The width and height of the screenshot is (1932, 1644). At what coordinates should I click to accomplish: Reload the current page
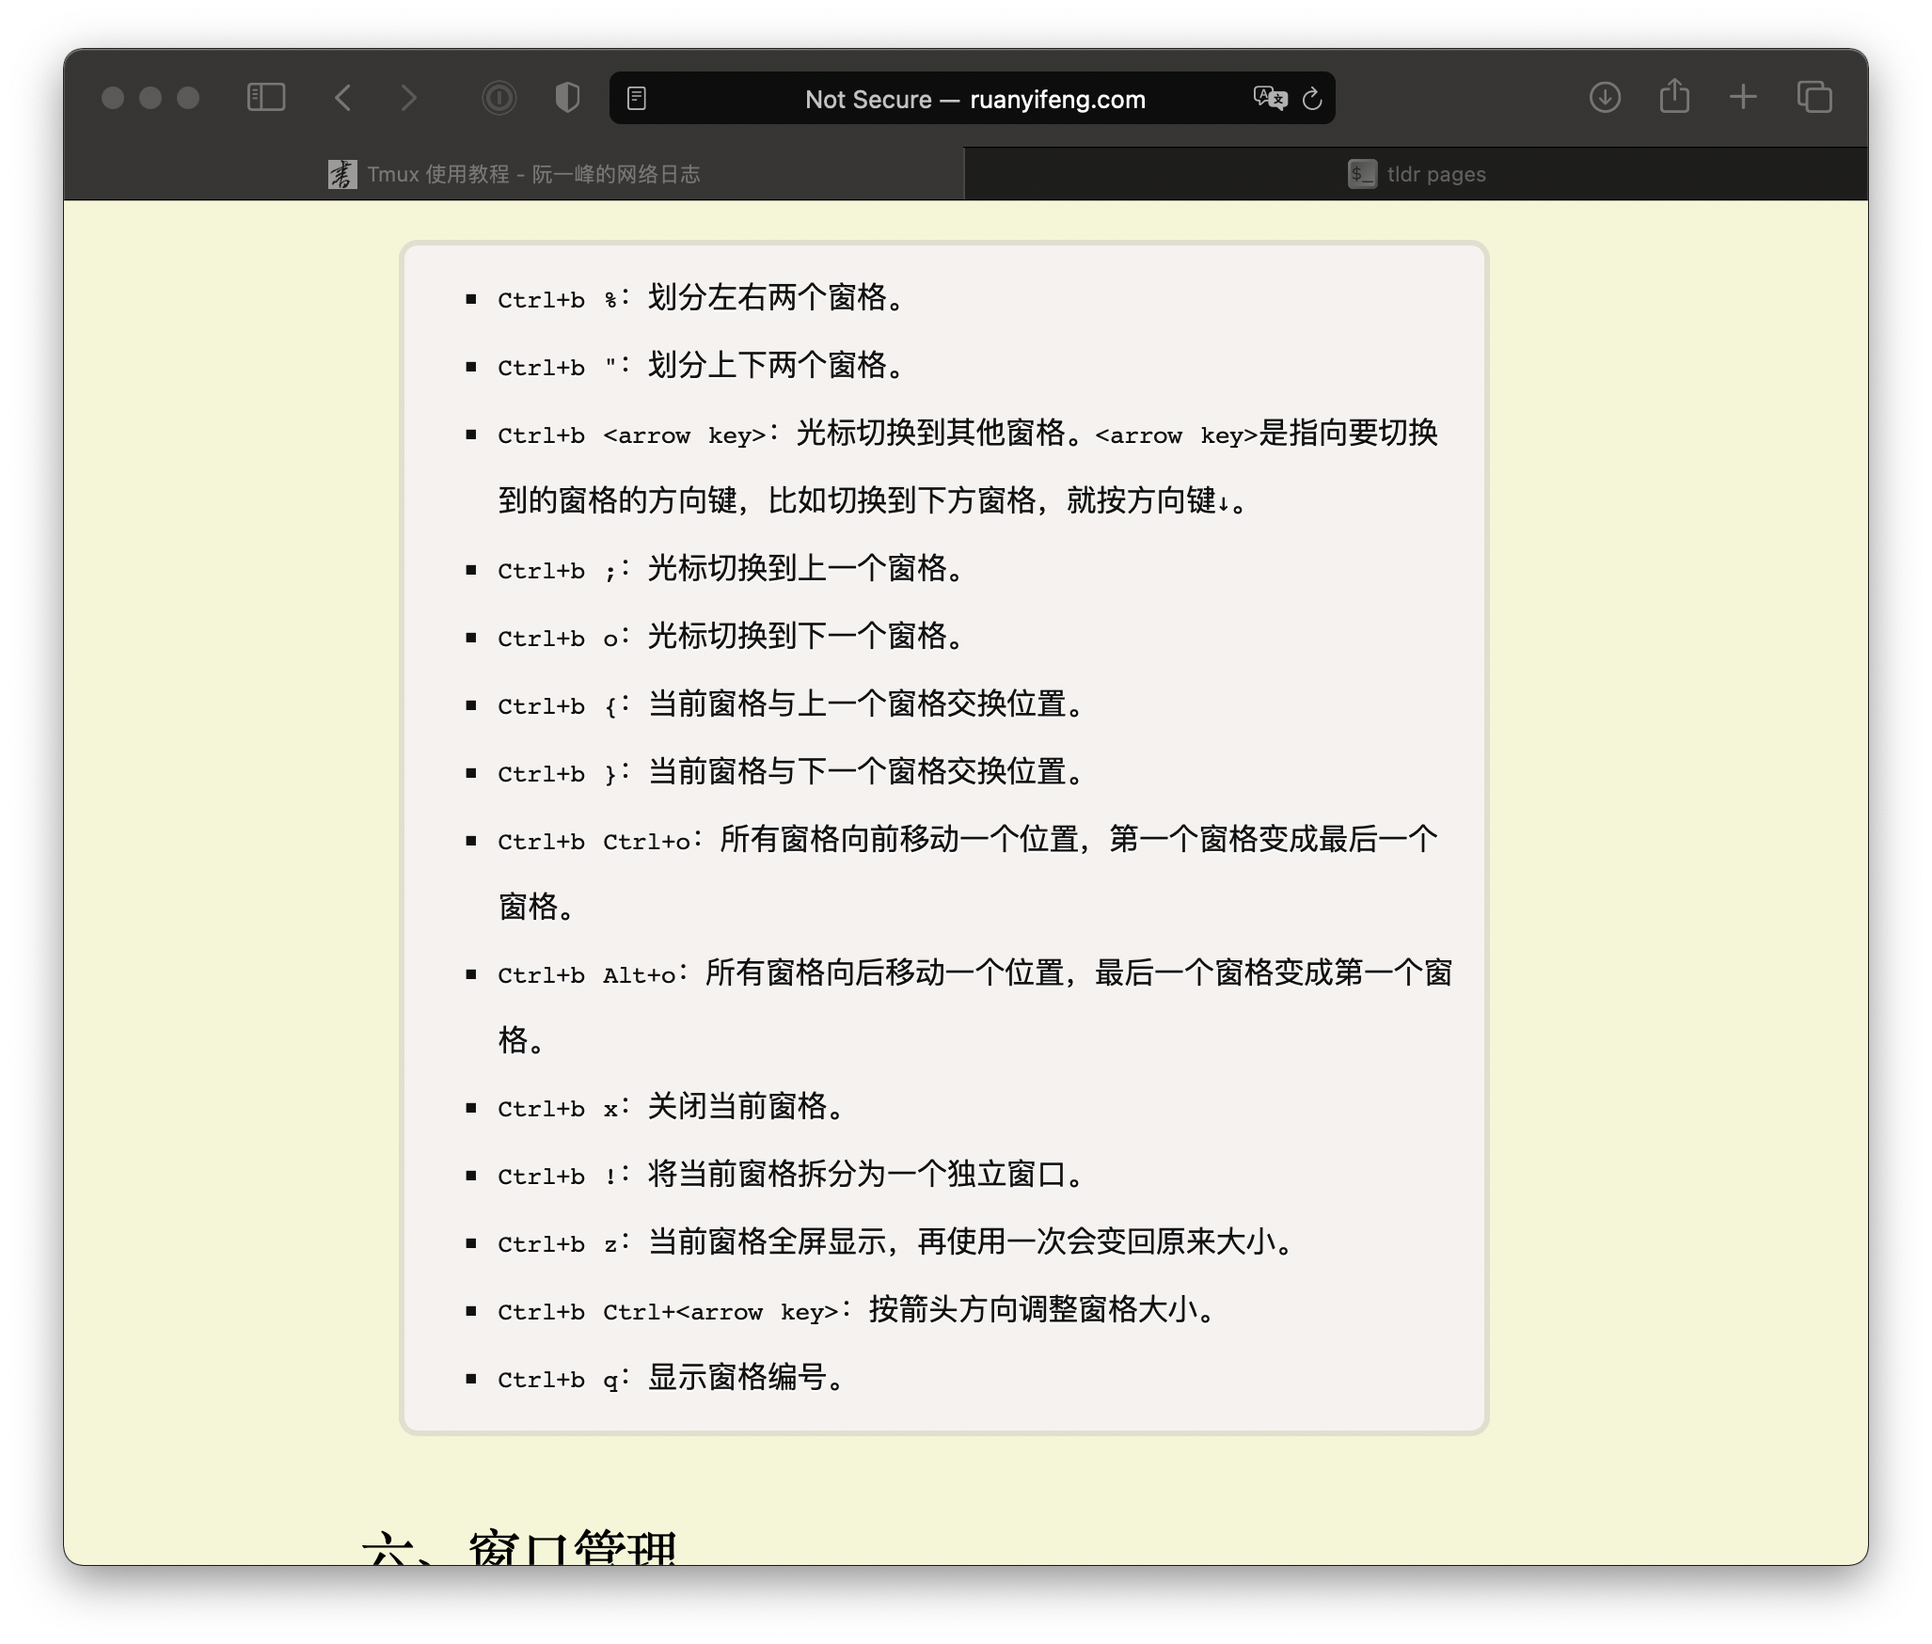pos(1312,98)
